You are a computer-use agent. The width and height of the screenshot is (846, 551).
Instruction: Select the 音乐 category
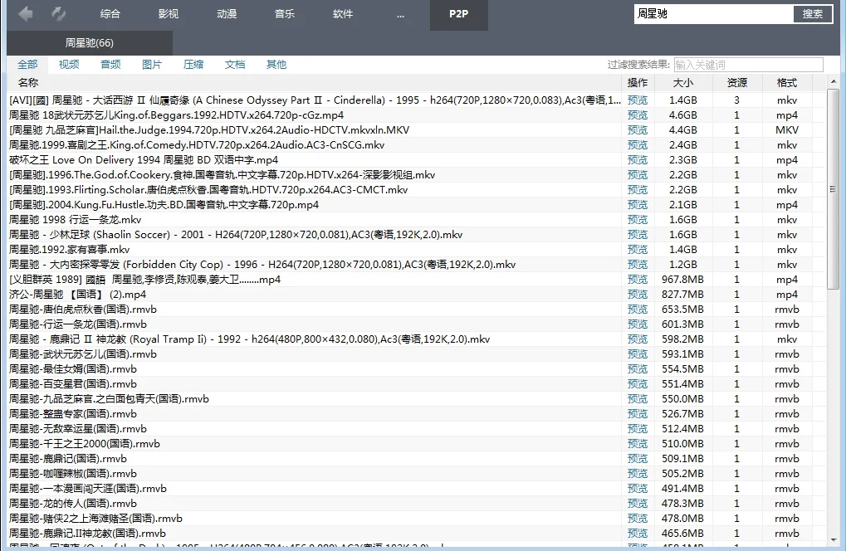[x=284, y=14]
